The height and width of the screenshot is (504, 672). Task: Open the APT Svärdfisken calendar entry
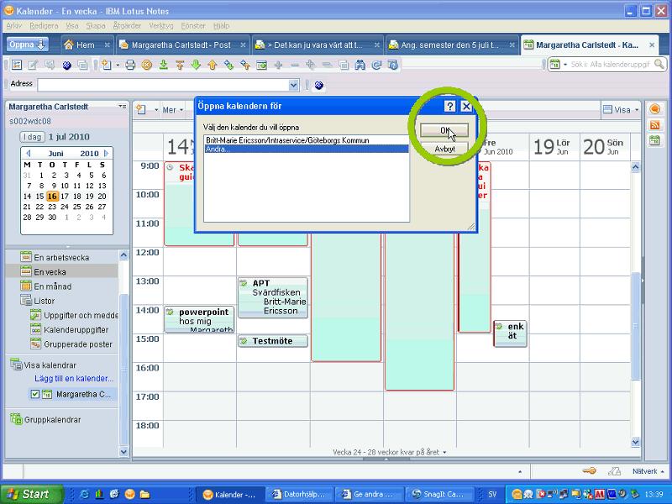[x=272, y=297]
